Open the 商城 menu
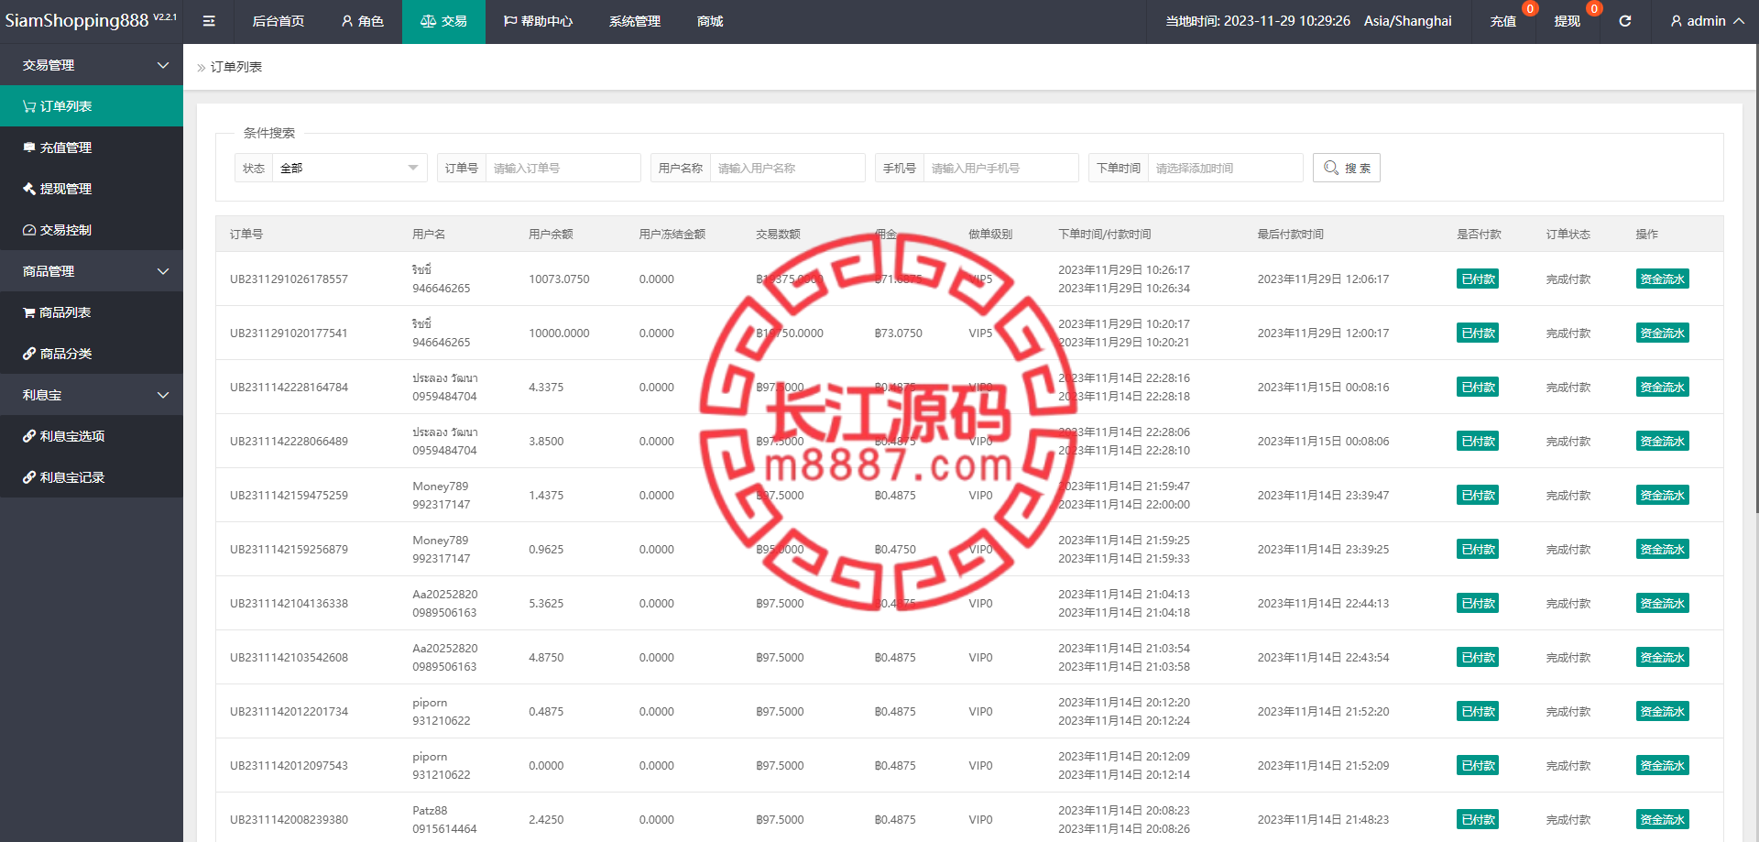This screenshot has width=1759, height=842. click(710, 21)
